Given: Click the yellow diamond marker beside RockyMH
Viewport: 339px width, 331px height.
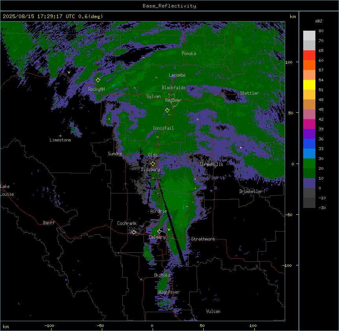Looking at the screenshot, I should pos(98,80).
